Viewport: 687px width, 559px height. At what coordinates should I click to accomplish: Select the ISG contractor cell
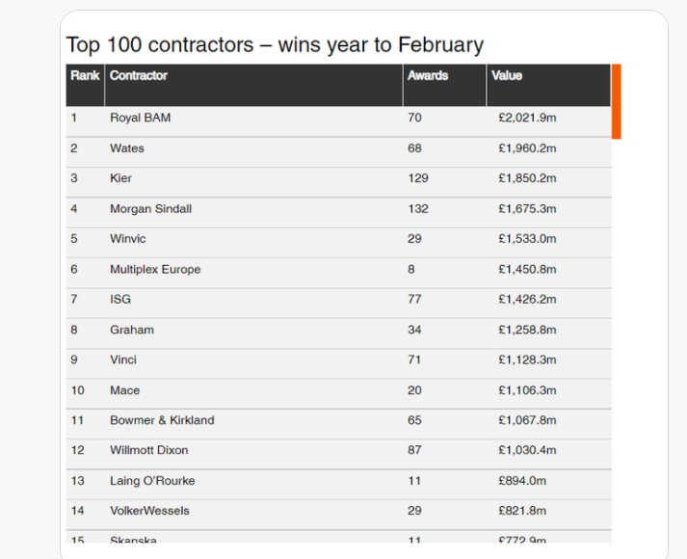120,300
